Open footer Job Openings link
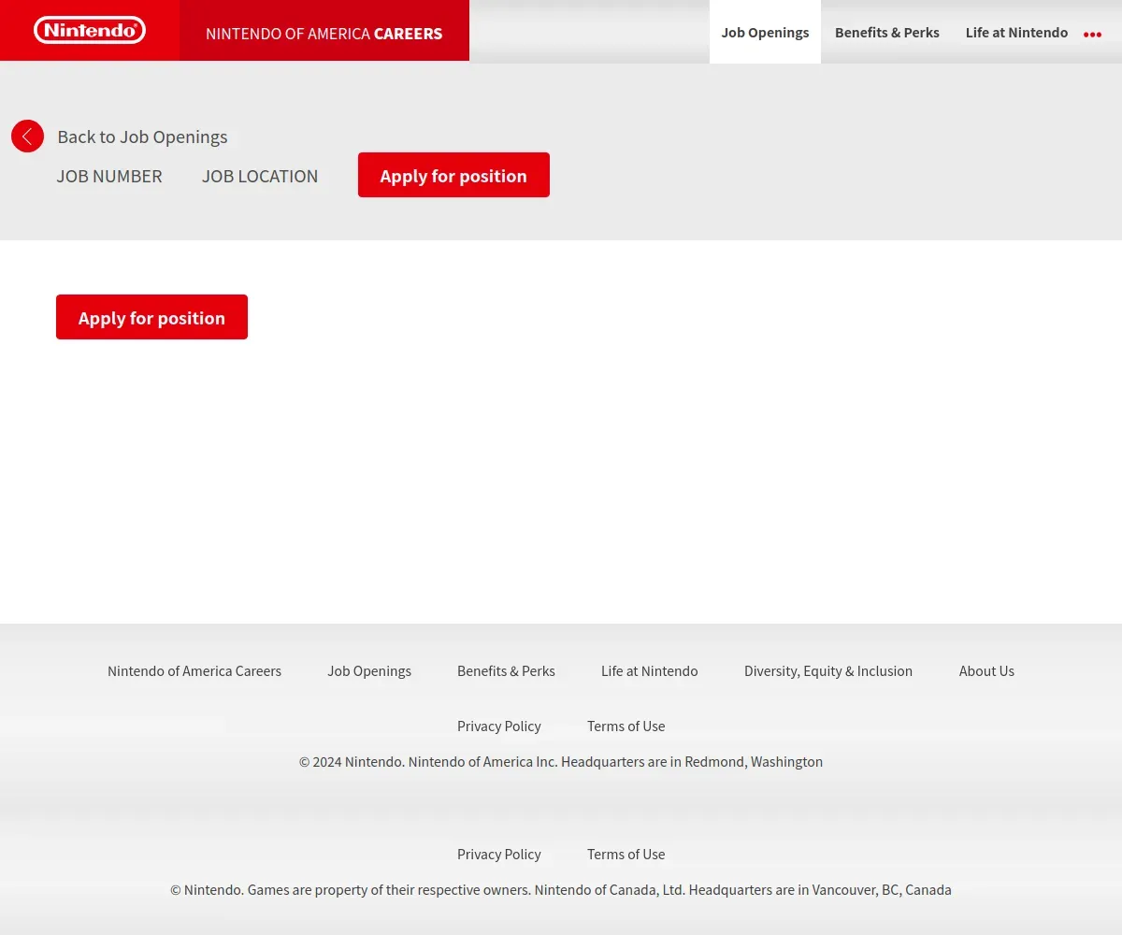1122x935 pixels. (x=369, y=670)
